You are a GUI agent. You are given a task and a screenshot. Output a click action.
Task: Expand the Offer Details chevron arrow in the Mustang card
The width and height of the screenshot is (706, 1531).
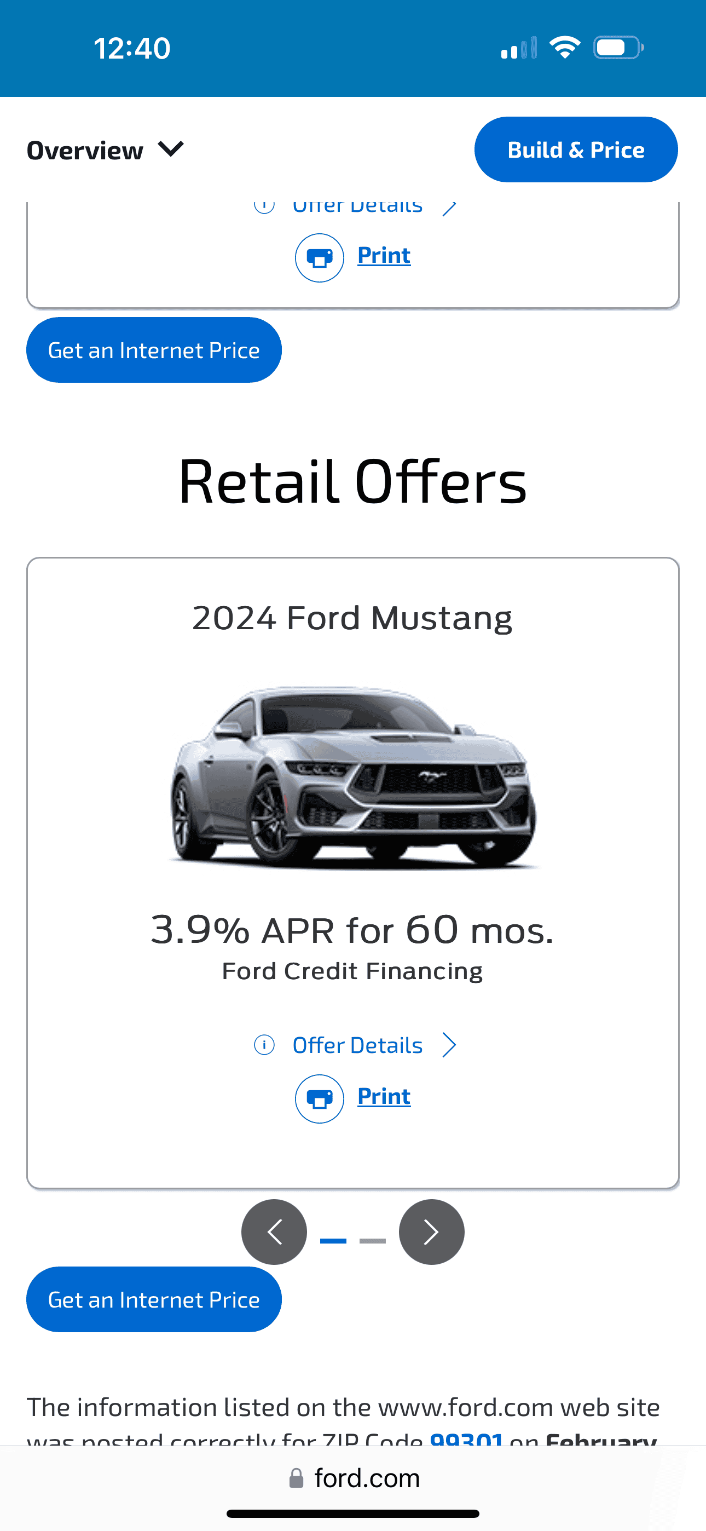[x=450, y=1045]
